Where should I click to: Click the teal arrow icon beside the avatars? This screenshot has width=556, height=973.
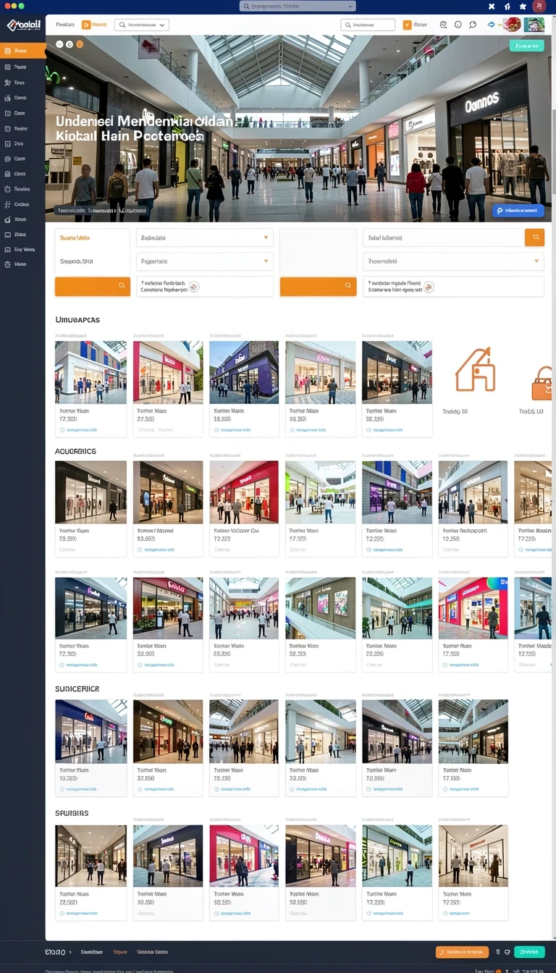click(492, 25)
